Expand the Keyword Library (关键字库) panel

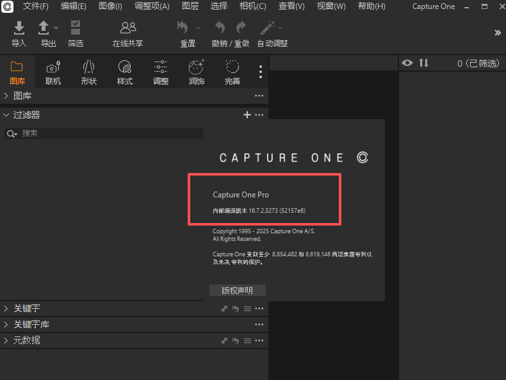pos(6,324)
